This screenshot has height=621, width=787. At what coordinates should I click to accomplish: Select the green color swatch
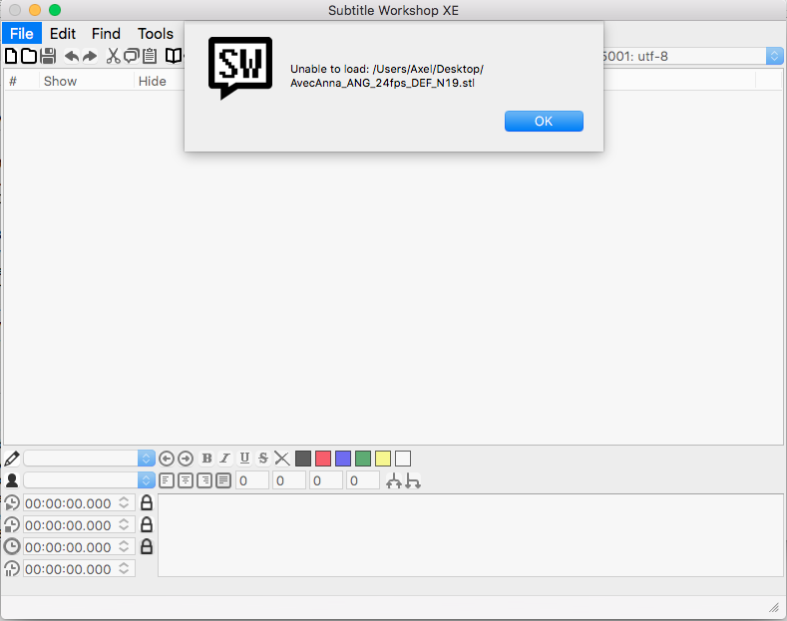(363, 459)
